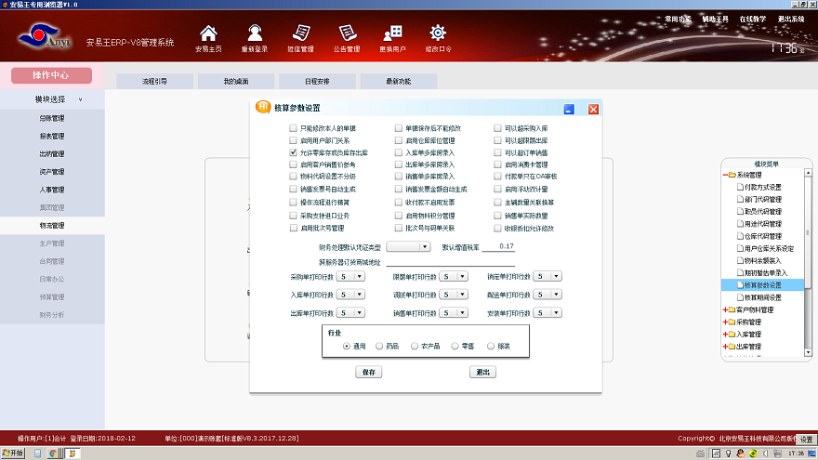The width and height of the screenshot is (818, 460).
Task: Click 更换用户 switch user icon
Action: [392, 33]
